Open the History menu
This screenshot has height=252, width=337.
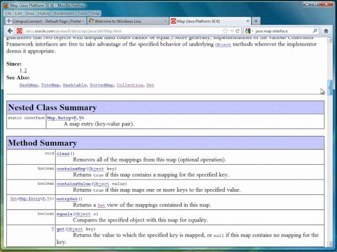pos(44,13)
